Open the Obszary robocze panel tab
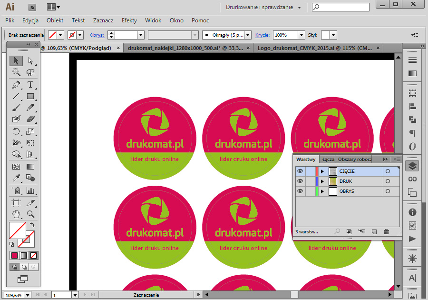 pos(355,160)
